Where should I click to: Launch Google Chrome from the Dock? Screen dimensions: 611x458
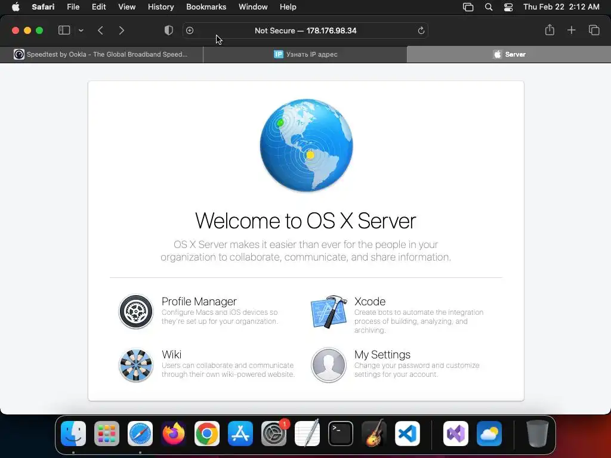[207, 434]
